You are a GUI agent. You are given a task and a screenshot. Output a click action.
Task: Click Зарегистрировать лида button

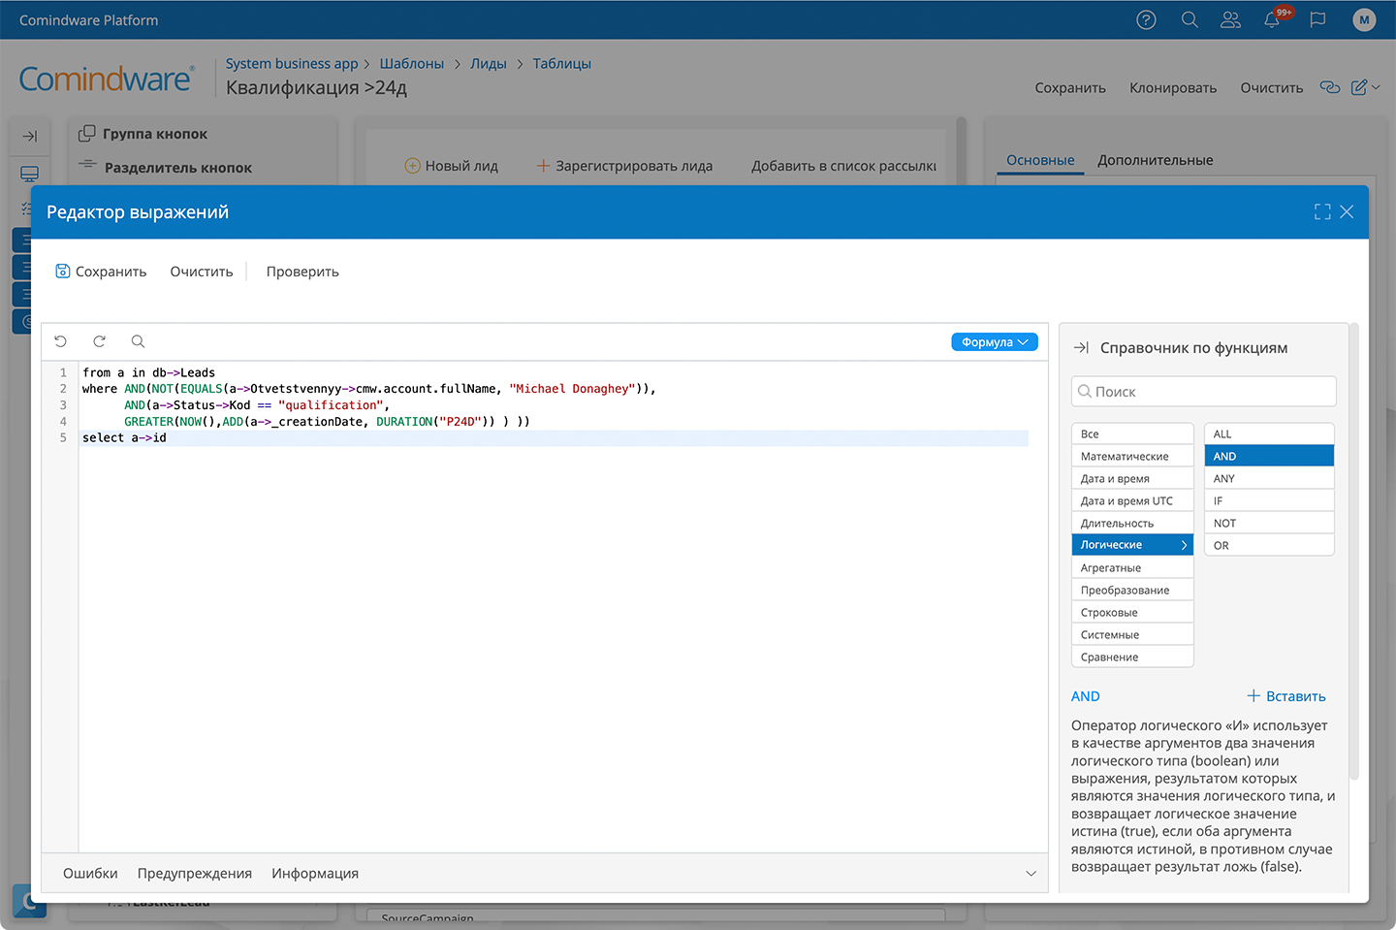pos(624,166)
